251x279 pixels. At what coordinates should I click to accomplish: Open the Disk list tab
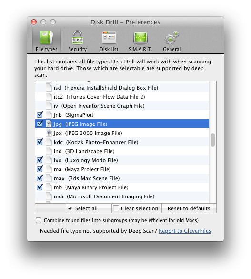109,41
